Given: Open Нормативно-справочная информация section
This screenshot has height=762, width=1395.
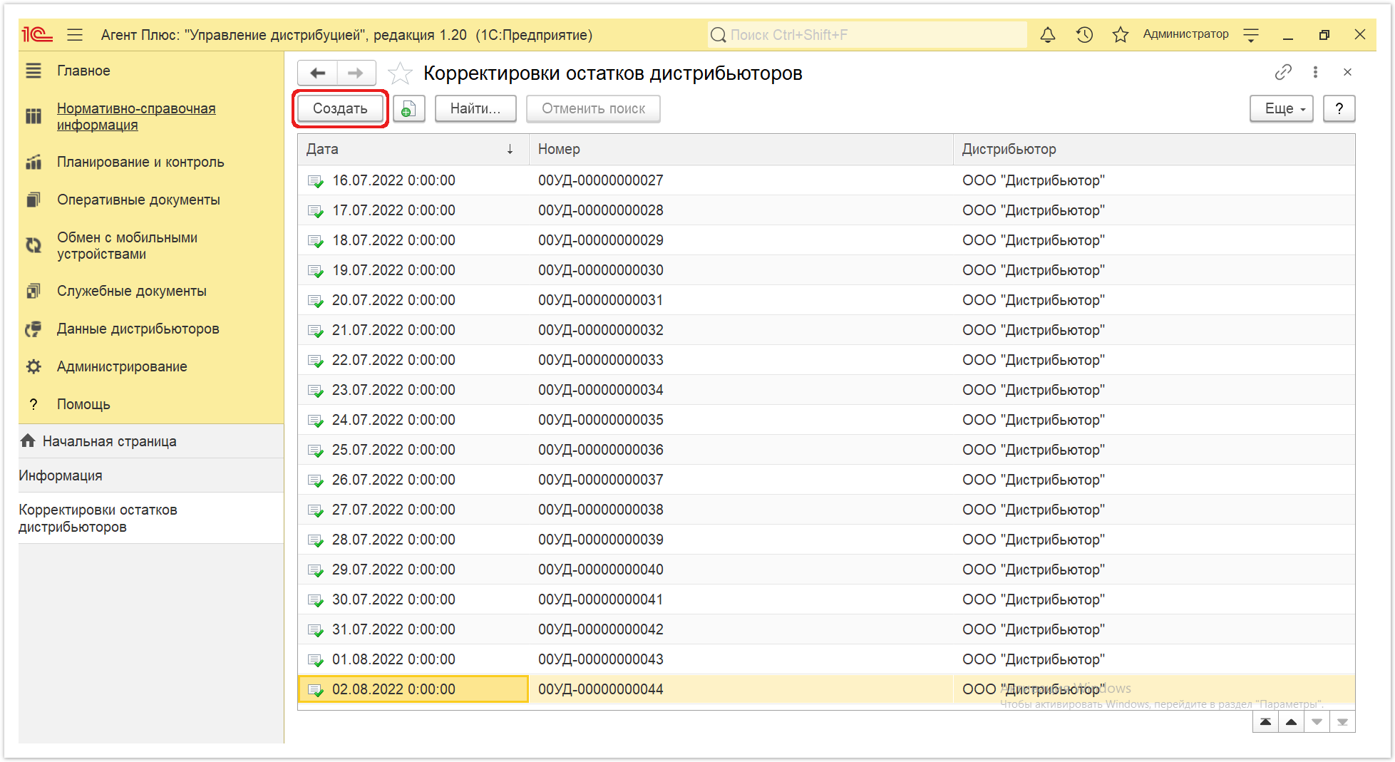Looking at the screenshot, I should tap(136, 116).
